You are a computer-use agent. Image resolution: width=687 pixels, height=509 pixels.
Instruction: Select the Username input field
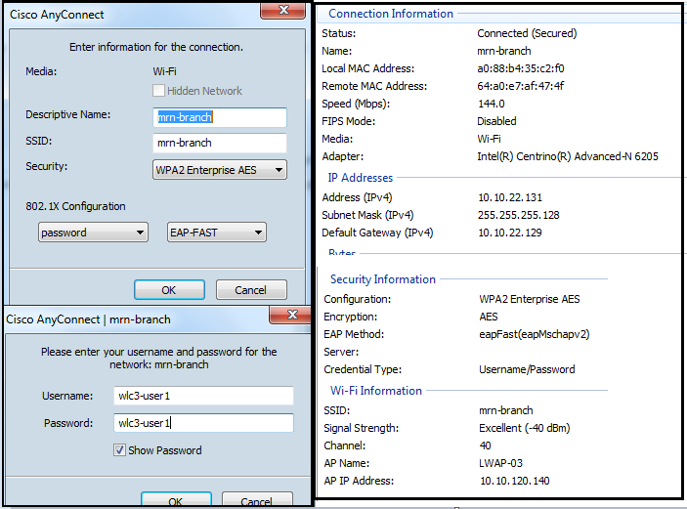202,396
